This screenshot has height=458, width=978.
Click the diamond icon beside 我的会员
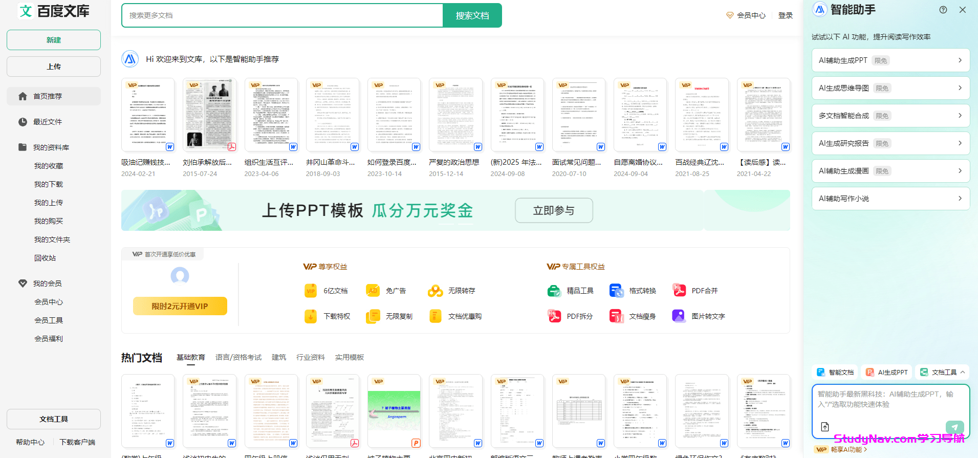point(23,283)
